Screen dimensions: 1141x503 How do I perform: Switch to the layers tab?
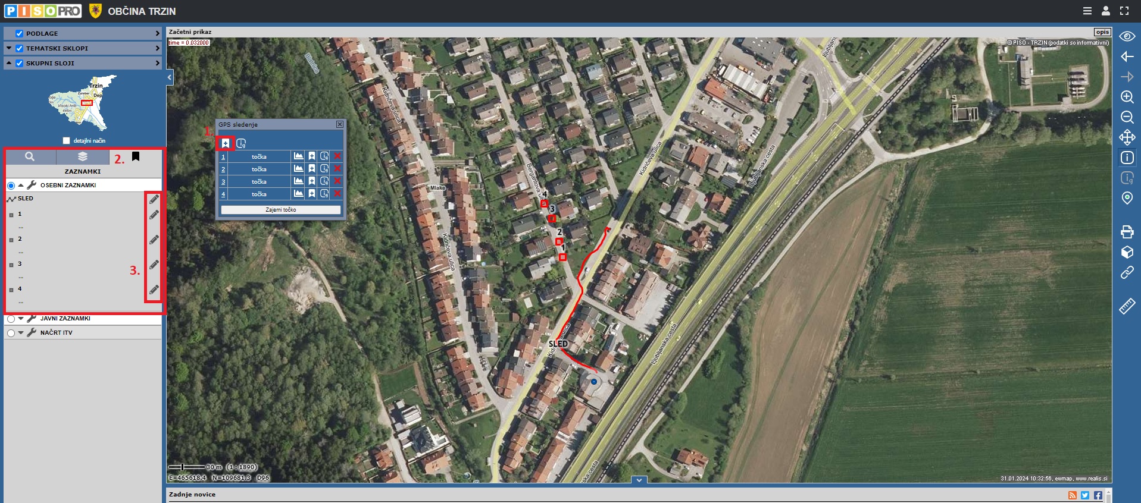83,157
